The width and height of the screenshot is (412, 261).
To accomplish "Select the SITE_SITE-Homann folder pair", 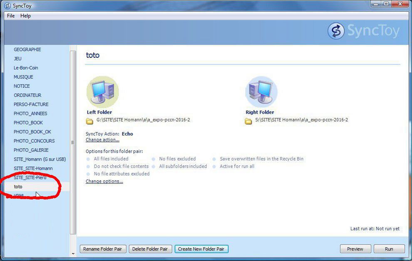I will [x=33, y=169].
